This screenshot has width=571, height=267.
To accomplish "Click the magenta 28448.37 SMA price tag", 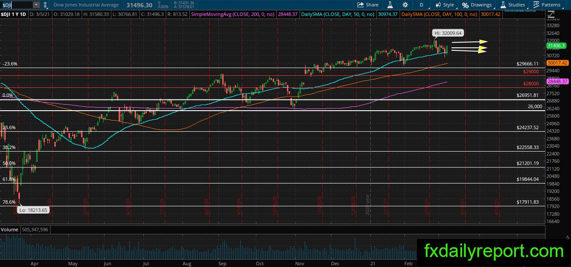I will (558, 81).
